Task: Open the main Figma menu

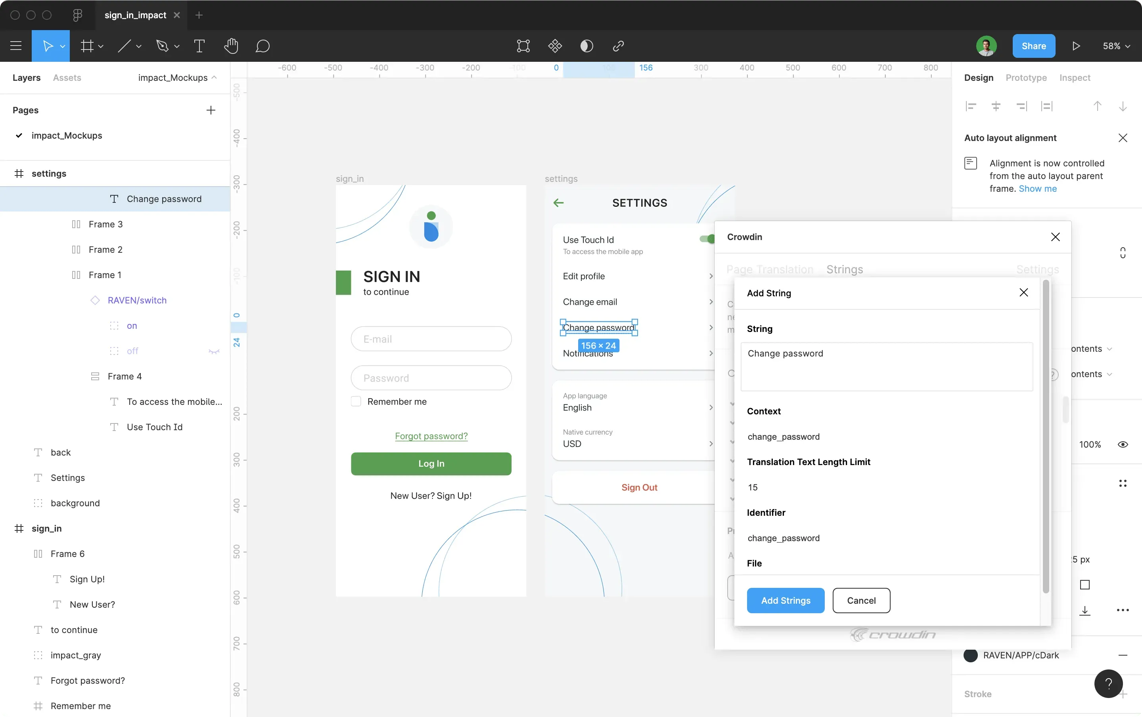Action: coord(15,46)
